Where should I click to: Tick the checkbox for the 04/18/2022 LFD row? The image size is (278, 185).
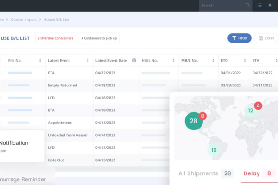(1, 98)
